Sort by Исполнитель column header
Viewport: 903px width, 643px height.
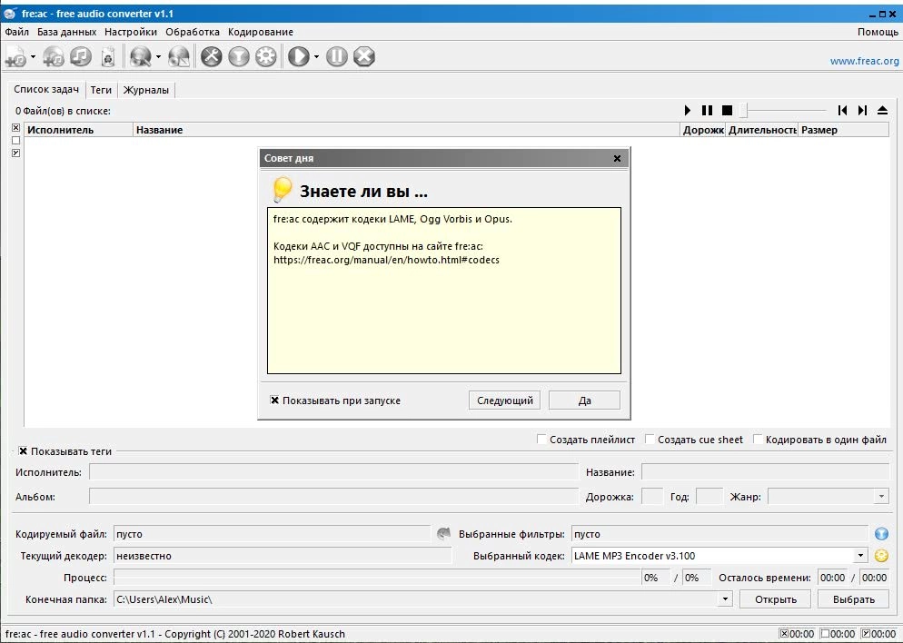[79, 130]
